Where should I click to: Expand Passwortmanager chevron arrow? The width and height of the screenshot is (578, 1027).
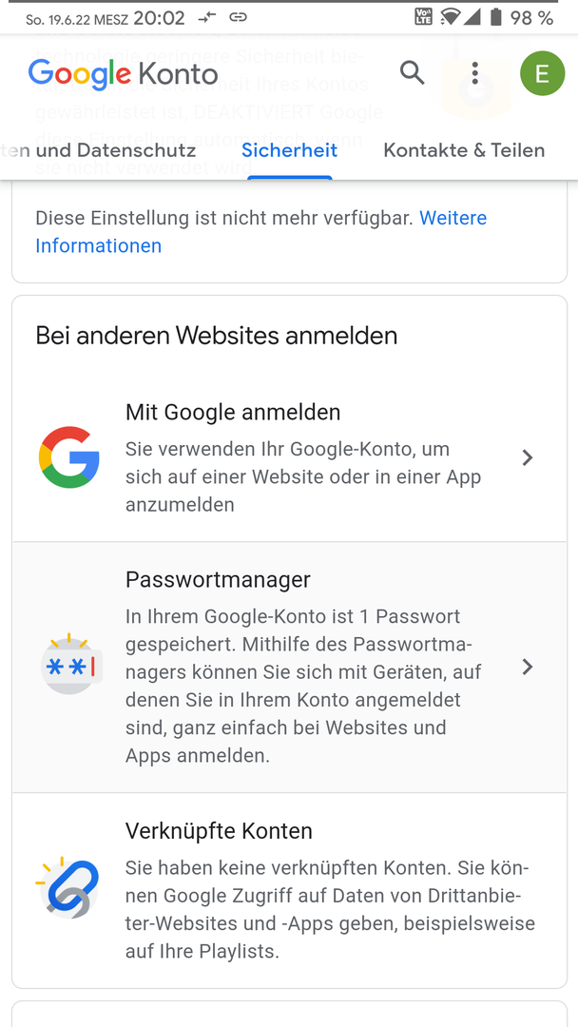527,667
